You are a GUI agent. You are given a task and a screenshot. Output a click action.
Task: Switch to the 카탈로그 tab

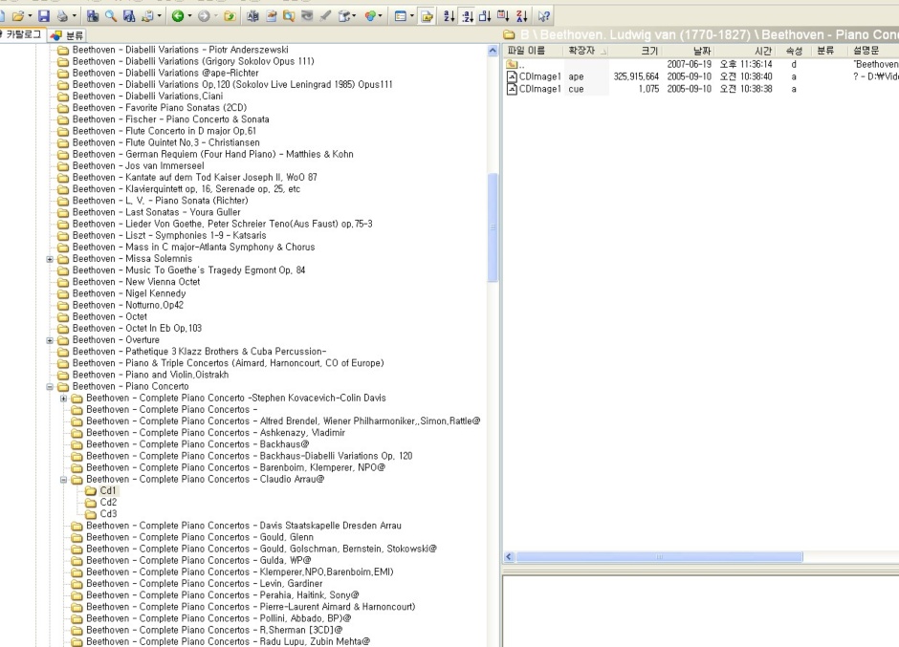pos(22,35)
